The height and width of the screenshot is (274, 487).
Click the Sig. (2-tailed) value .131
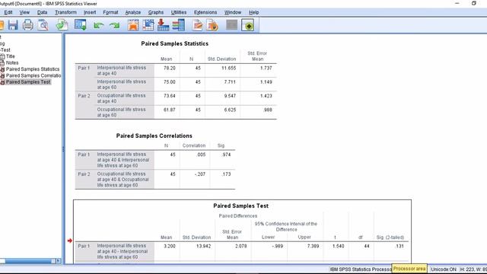pyautogui.click(x=399, y=246)
